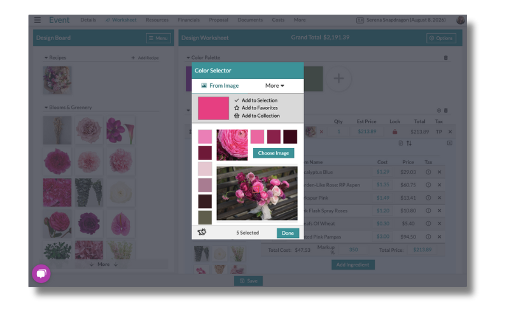Click the eyedropper icon in Color Selector footer

(202, 233)
